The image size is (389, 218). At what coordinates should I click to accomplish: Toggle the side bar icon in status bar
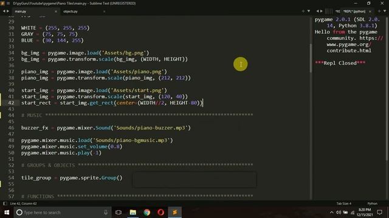(x=5, y=203)
